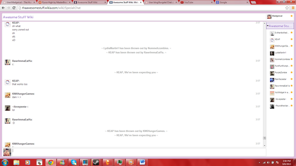
Task: Switch to the Google tab
Action: pyautogui.click(x=232, y=2)
